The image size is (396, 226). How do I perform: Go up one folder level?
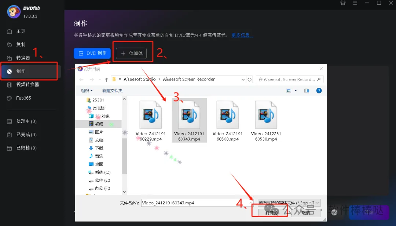coord(107,79)
